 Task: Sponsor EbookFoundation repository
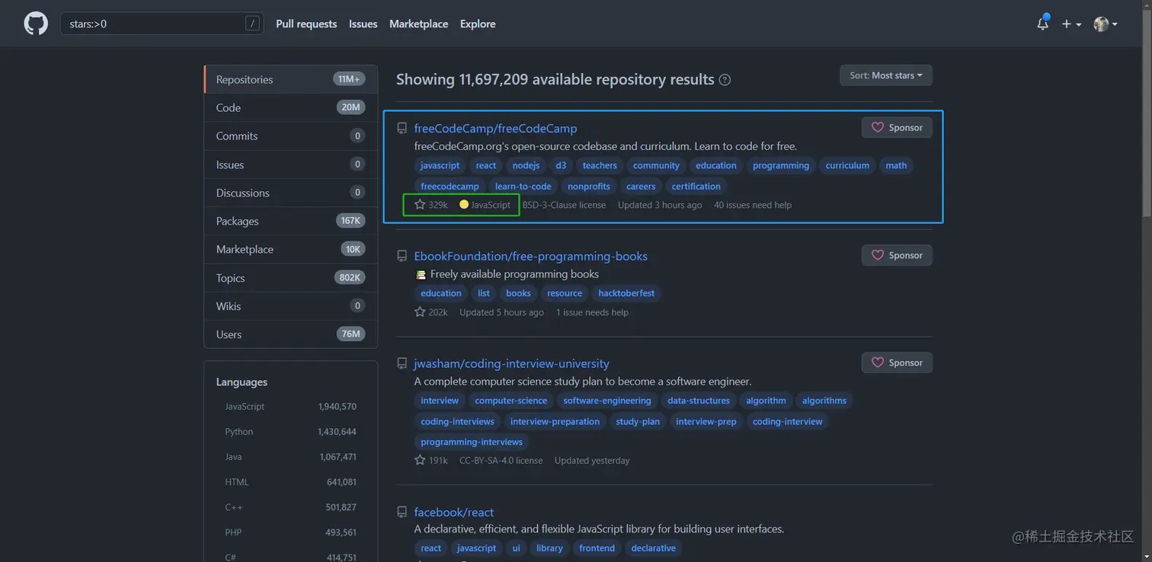897,255
